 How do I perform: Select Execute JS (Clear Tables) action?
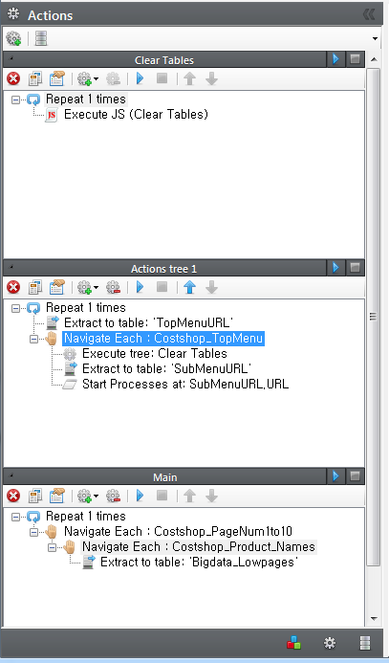[136, 115]
